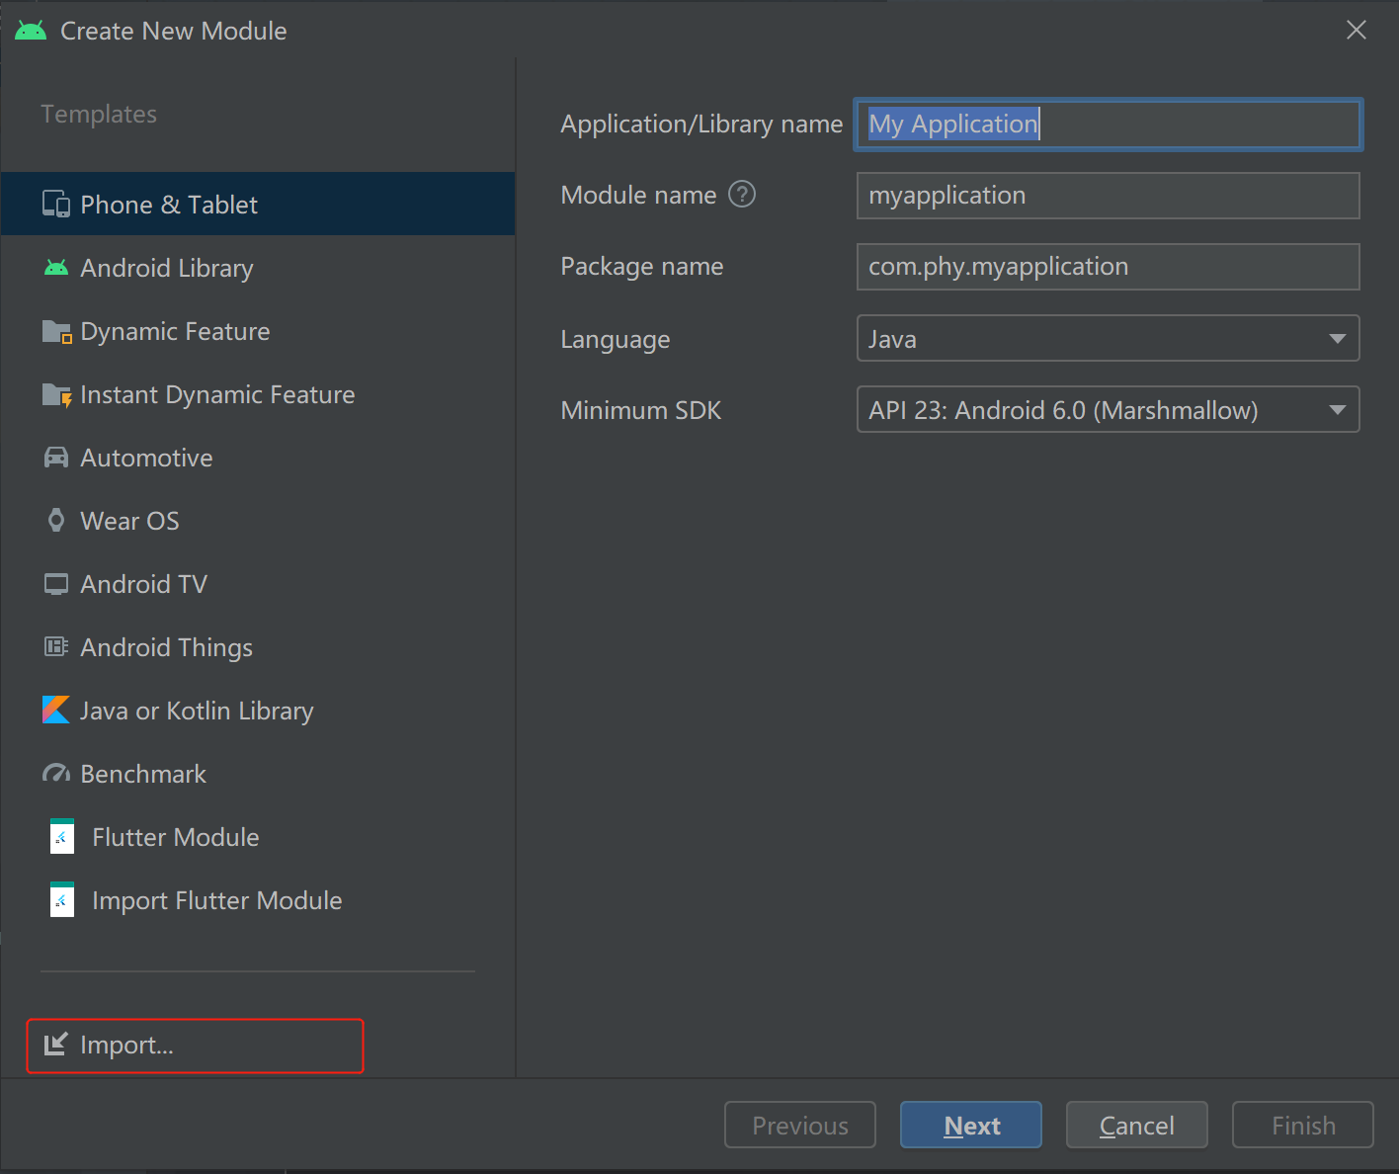Click the Next button
1399x1174 pixels.
(x=970, y=1125)
